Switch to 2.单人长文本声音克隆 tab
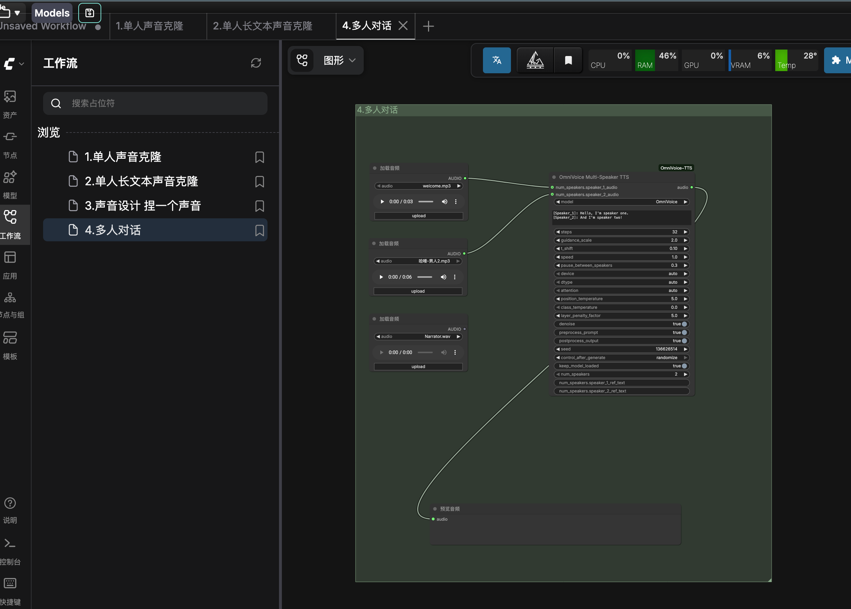This screenshot has height=609, width=851. [262, 26]
